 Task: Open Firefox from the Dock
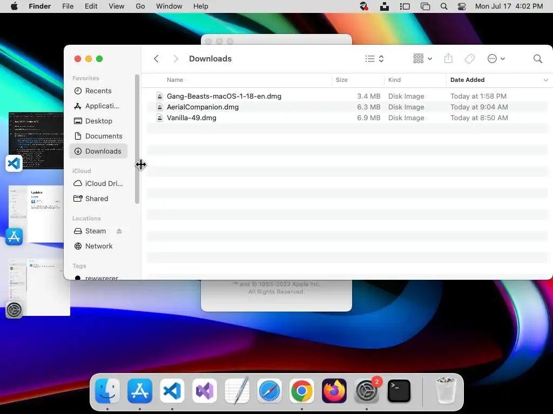tap(334, 391)
